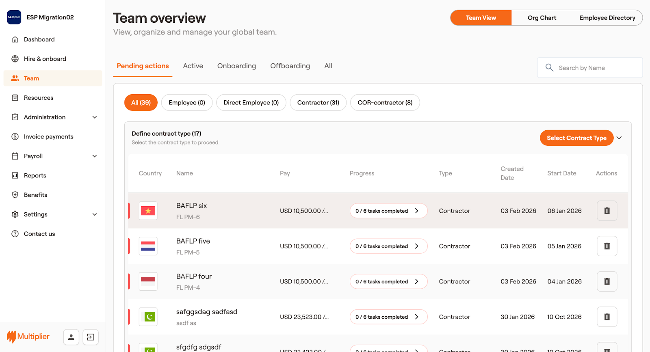Collapse the Define contract type section
The width and height of the screenshot is (650, 352).
click(x=619, y=138)
